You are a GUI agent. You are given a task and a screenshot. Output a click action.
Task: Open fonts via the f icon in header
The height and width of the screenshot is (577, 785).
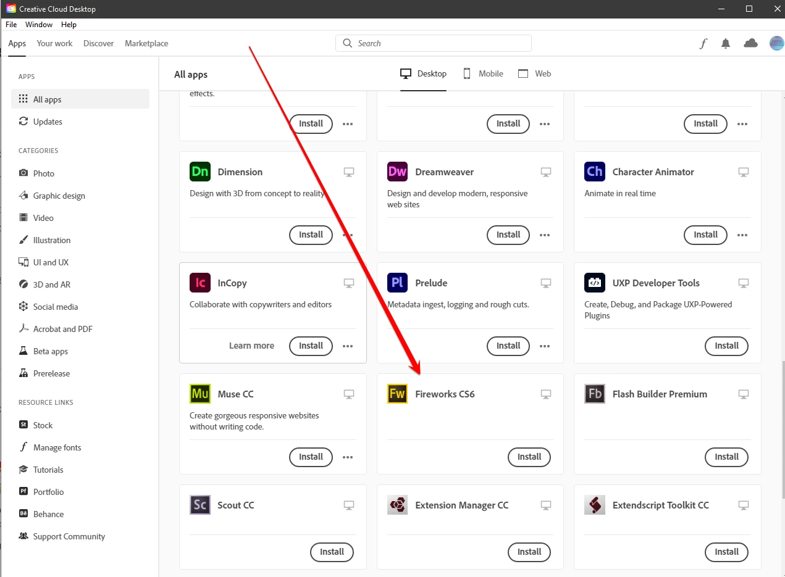[x=703, y=43]
